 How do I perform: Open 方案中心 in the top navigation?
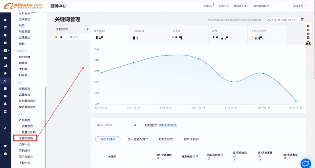tap(208, 6)
